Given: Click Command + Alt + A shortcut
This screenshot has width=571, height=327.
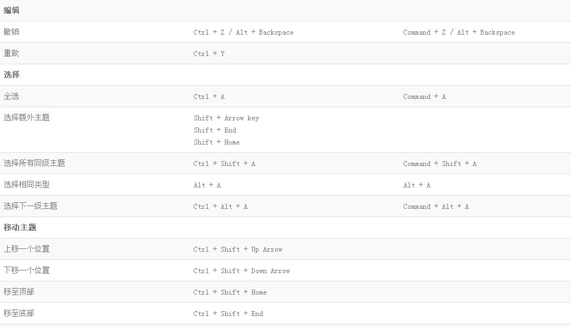Looking at the screenshot, I should 436,207.
